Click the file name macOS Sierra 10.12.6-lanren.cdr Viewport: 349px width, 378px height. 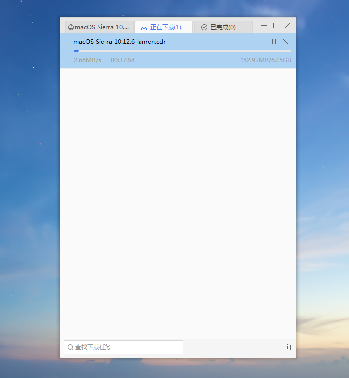tap(119, 42)
